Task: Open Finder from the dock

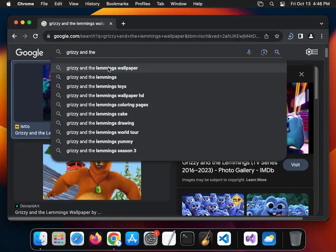Action: tap(40, 239)
